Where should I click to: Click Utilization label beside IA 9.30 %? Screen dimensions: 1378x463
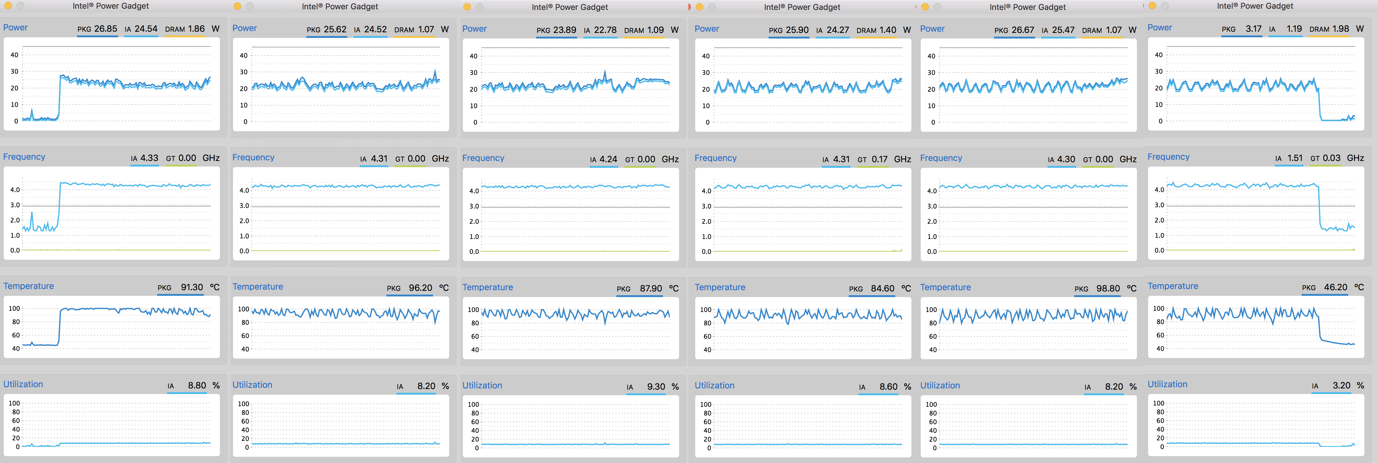pos(482,385)
